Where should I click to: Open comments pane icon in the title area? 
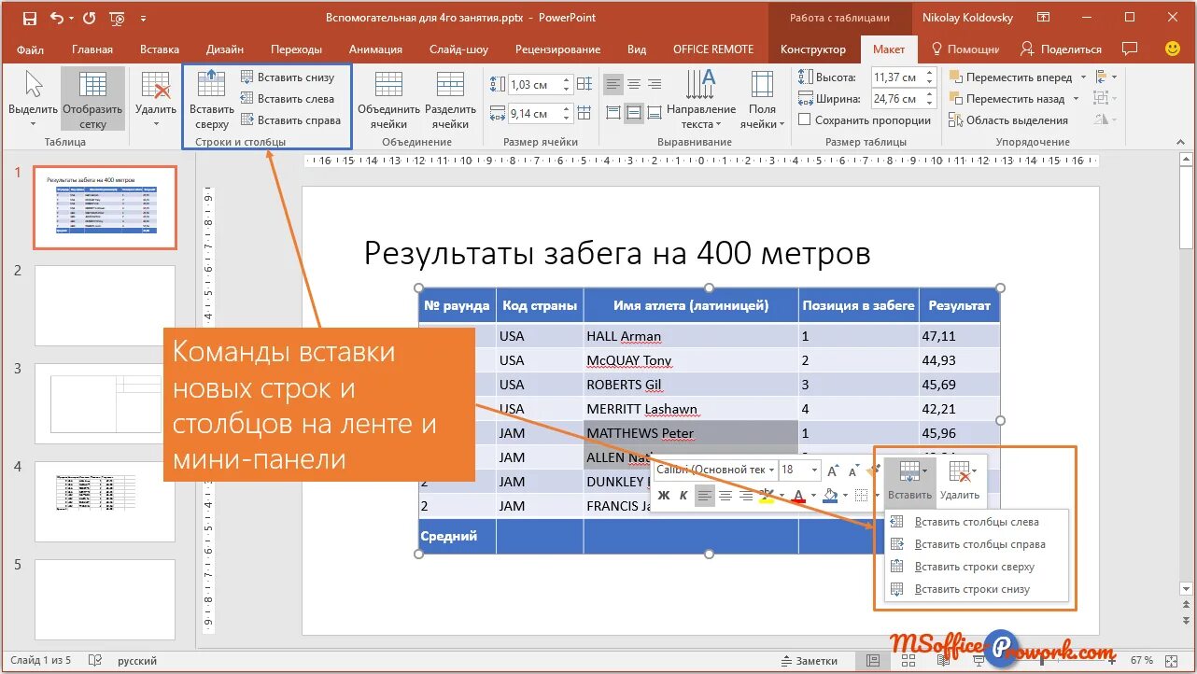[1130, 49]
